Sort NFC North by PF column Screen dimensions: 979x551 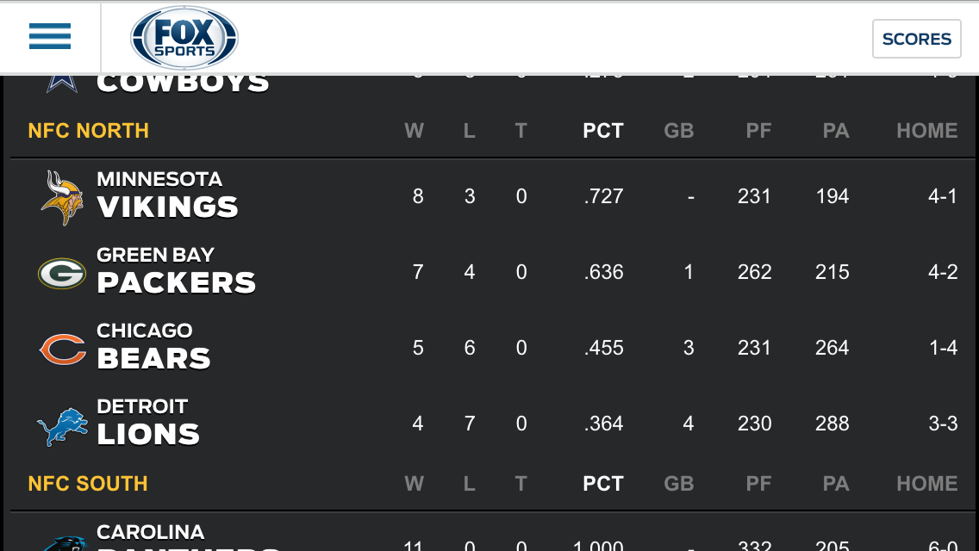(x=758, y=130)
